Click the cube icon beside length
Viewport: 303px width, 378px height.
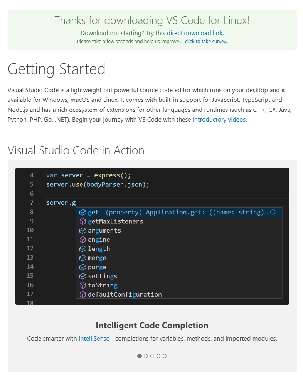pos(82,249)
